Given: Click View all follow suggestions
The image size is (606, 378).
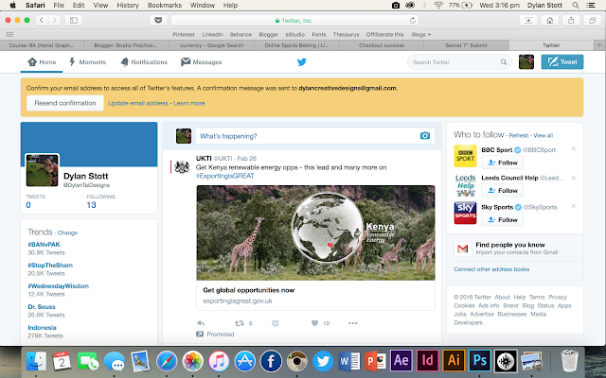Looking at the screenshot, I should [544, 135].
